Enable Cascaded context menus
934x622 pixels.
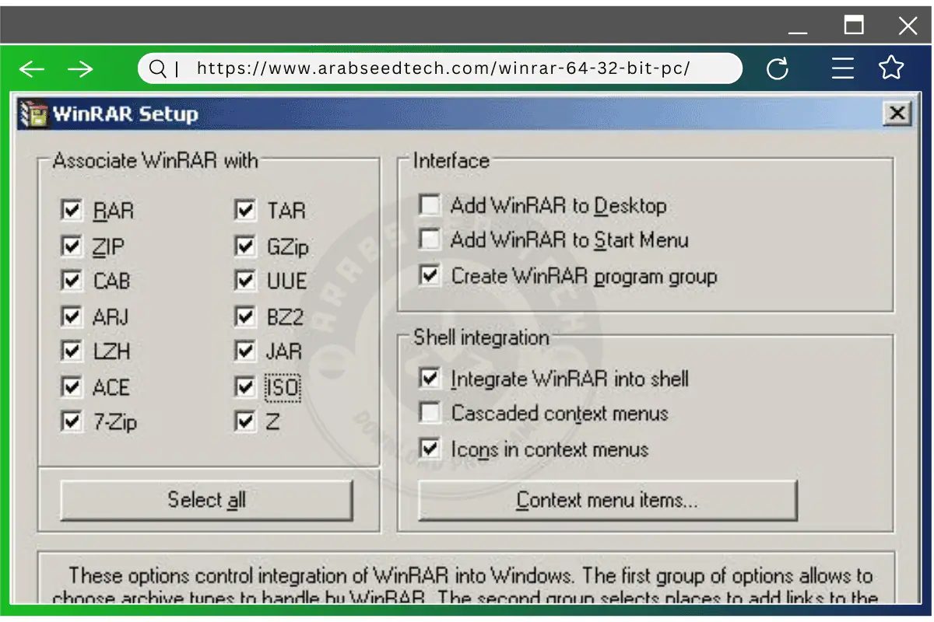[x=430, y=412]
